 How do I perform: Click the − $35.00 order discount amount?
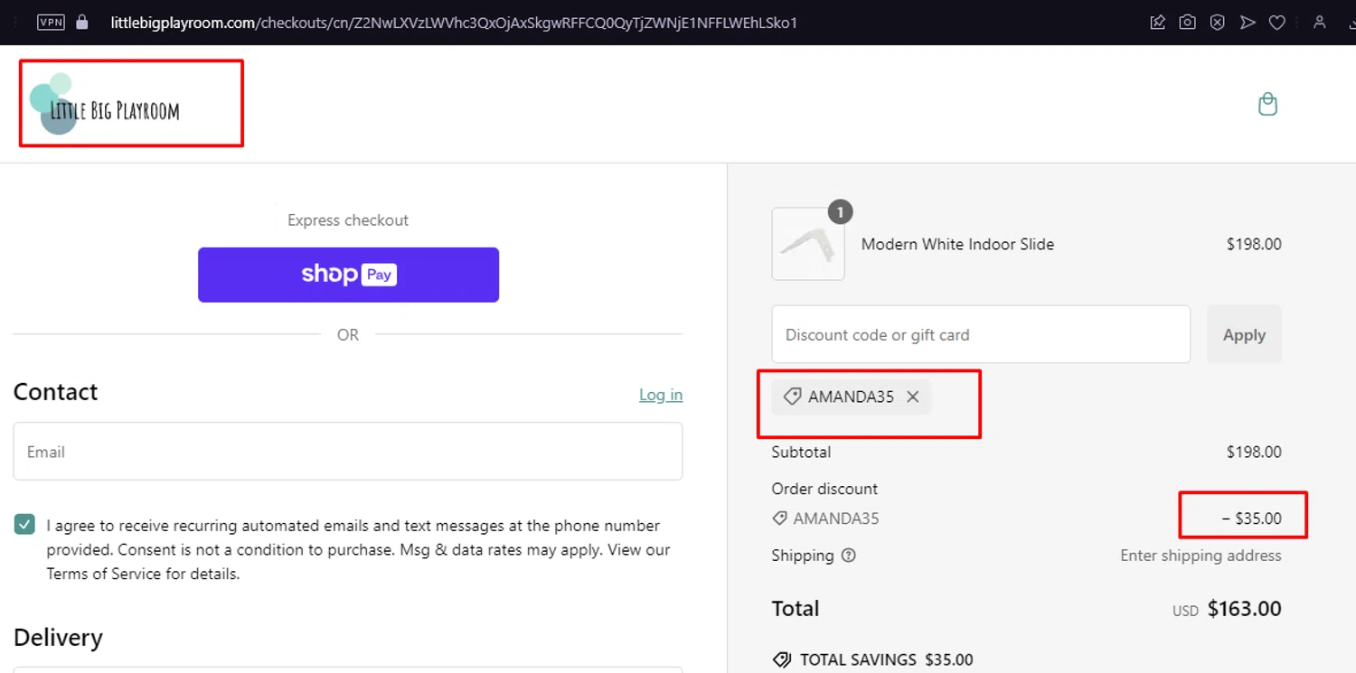1252,519
